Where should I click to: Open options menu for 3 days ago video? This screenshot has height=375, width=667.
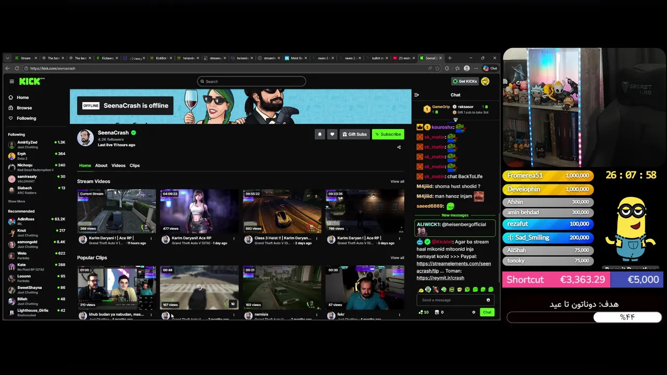pos(399,239)
